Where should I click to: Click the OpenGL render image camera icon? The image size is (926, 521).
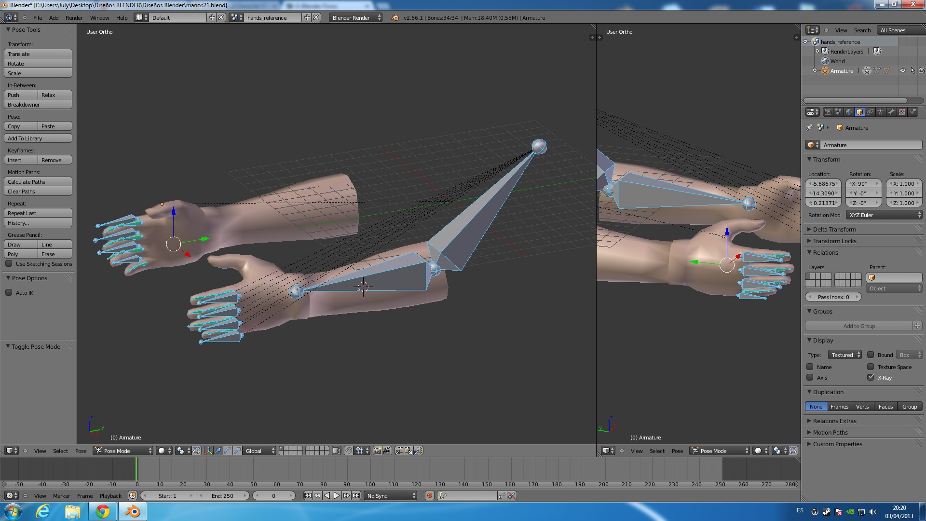tap(377, 451)
